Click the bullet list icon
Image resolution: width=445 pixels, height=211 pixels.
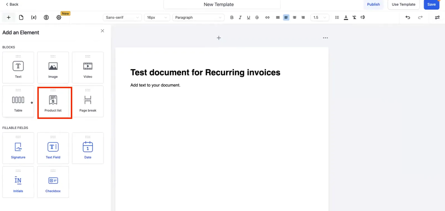tap(337, 17)
